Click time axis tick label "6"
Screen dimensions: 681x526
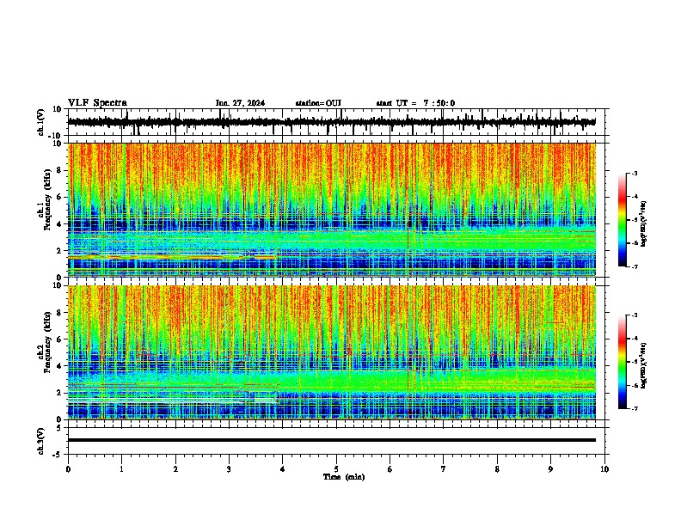tap(390, 469)
